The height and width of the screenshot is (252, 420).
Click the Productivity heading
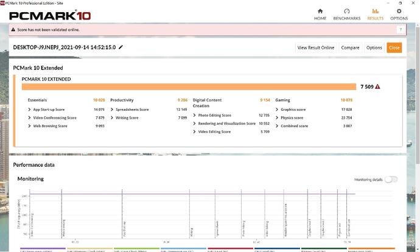[x=122, y=100]
